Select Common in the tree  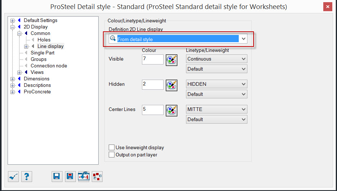[x=40, y=33]
